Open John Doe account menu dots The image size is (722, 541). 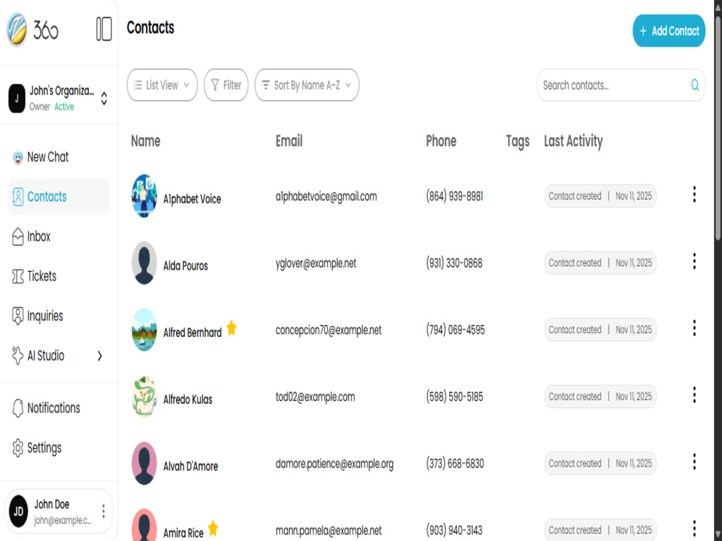pos(103,511)
